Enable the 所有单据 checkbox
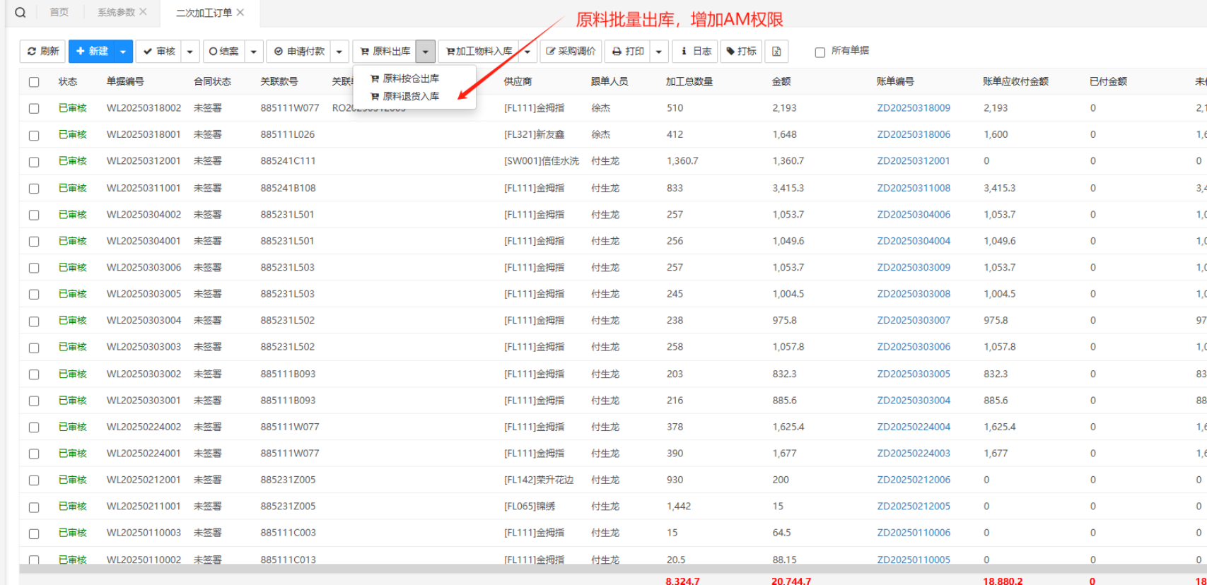This screenshot has height=585, width=1207. [820, 52]
